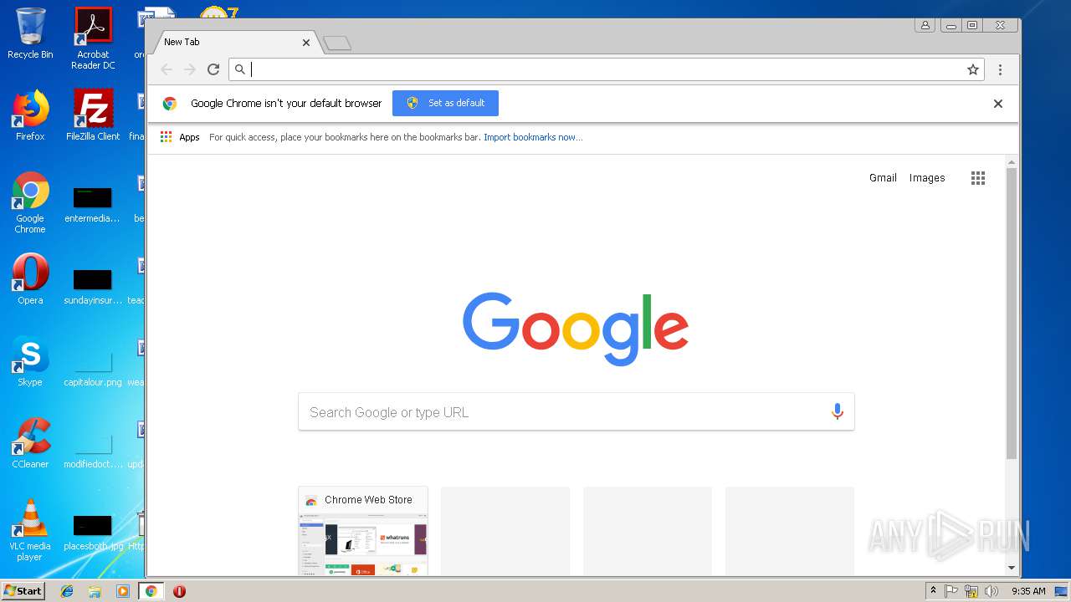Show hidden system tray icons
The image size is (1071, 602).
(x=933, y=591)
